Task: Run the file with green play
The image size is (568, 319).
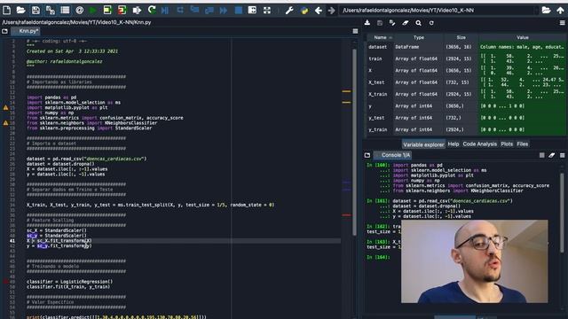Action: pyautogui.click(x=93, y=10)
